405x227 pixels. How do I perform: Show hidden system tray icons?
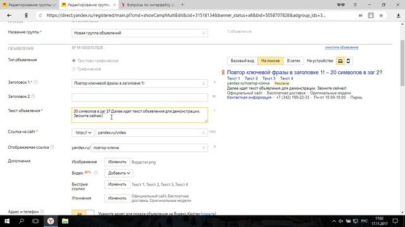[x=334, y=221]
